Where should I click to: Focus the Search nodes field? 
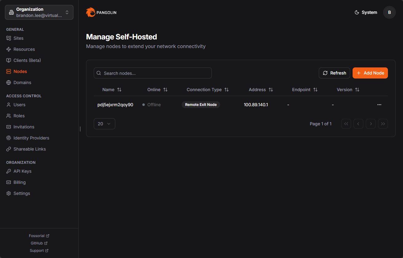click(153, 73)
